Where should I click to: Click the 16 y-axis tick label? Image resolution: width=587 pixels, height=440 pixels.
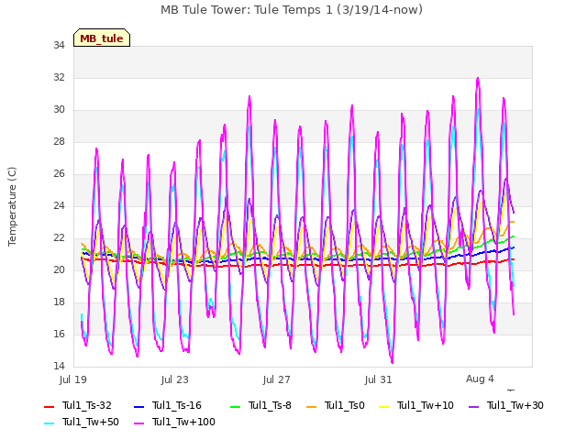(x=59, y=334)
